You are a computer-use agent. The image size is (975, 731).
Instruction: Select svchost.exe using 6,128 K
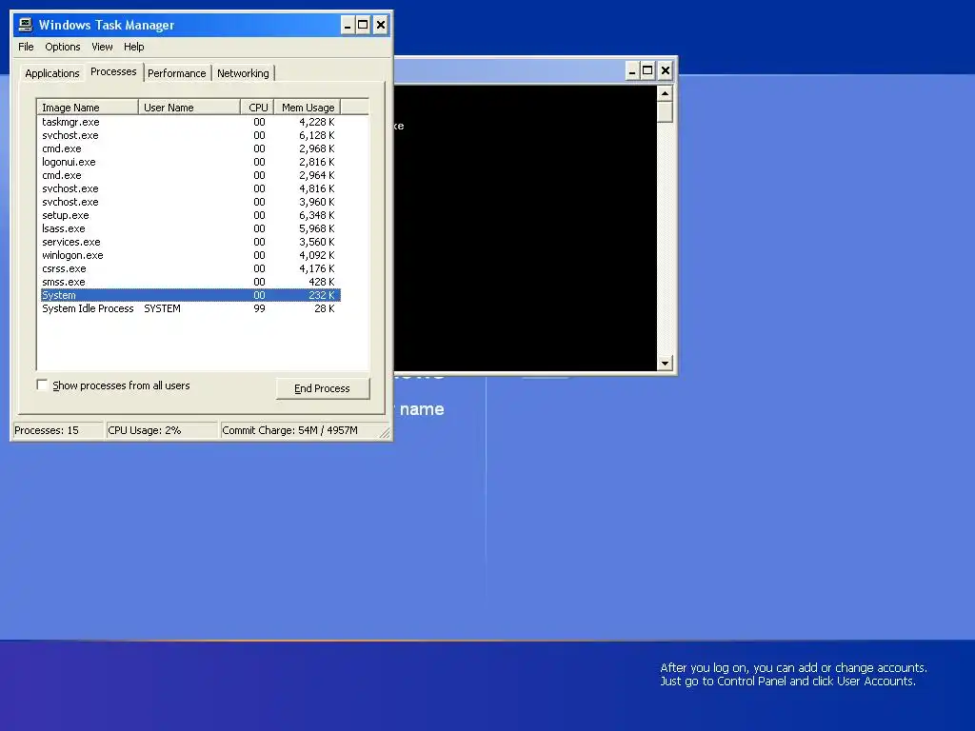[x=190, y=135]
